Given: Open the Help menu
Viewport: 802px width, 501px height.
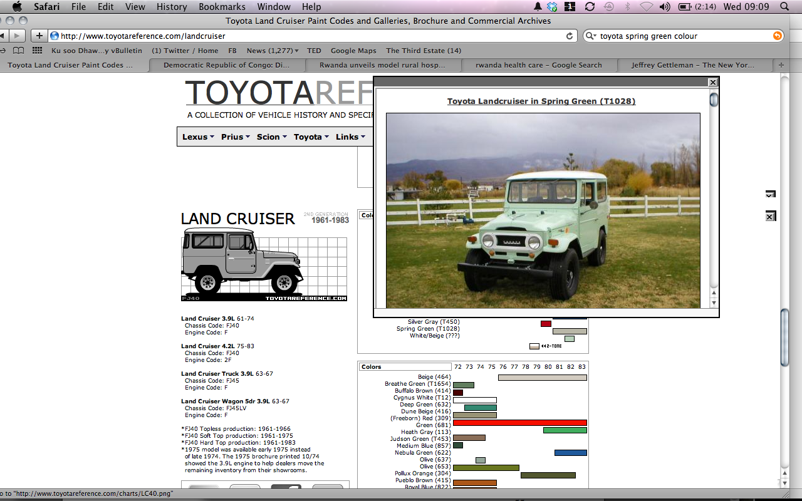Looking at the screenshot, I should click(x=311, y=6).
